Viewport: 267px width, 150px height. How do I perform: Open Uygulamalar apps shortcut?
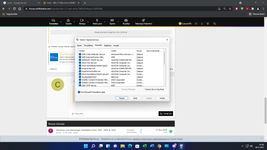tap(10, 14)
